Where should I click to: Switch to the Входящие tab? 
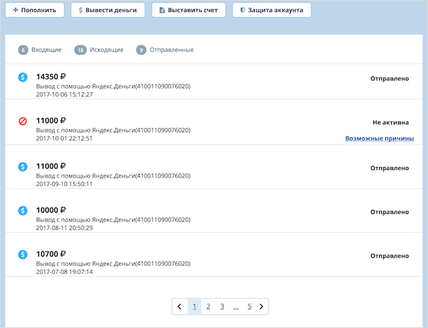pyautogui.click(x=46, y=50)
